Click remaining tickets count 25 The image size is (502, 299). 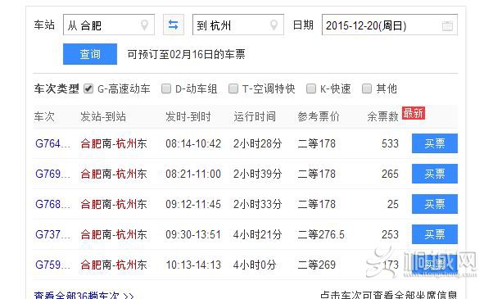point(393,204)
